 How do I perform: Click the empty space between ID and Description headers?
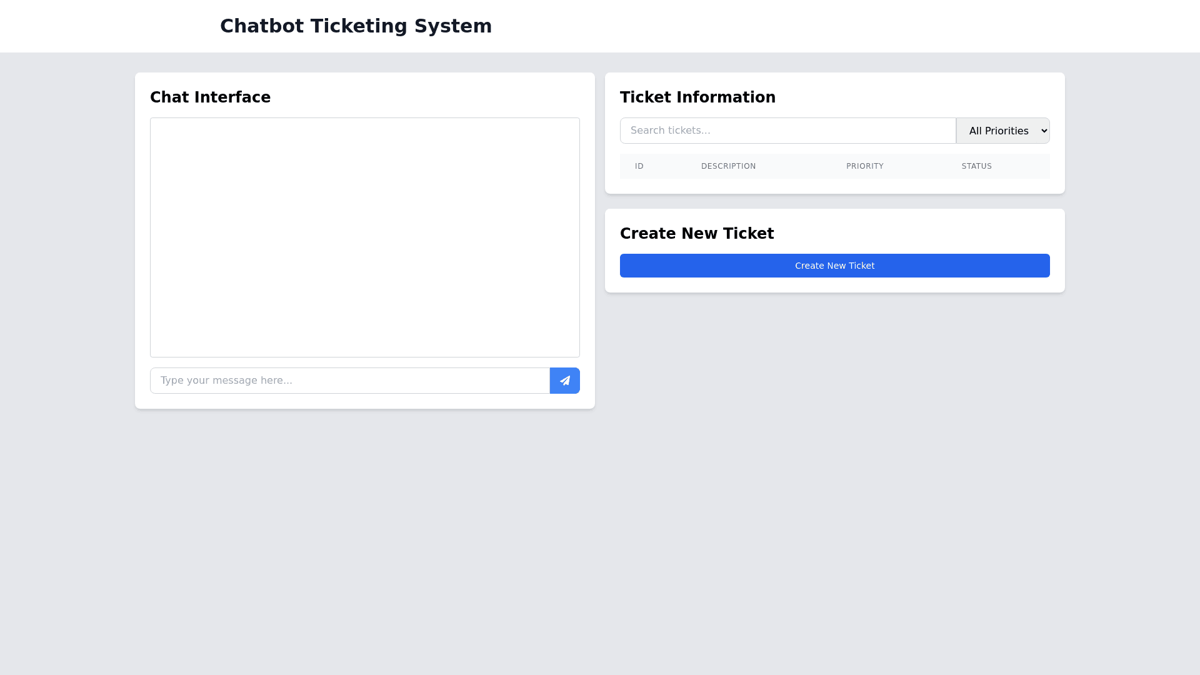click(x=672, y=166)
